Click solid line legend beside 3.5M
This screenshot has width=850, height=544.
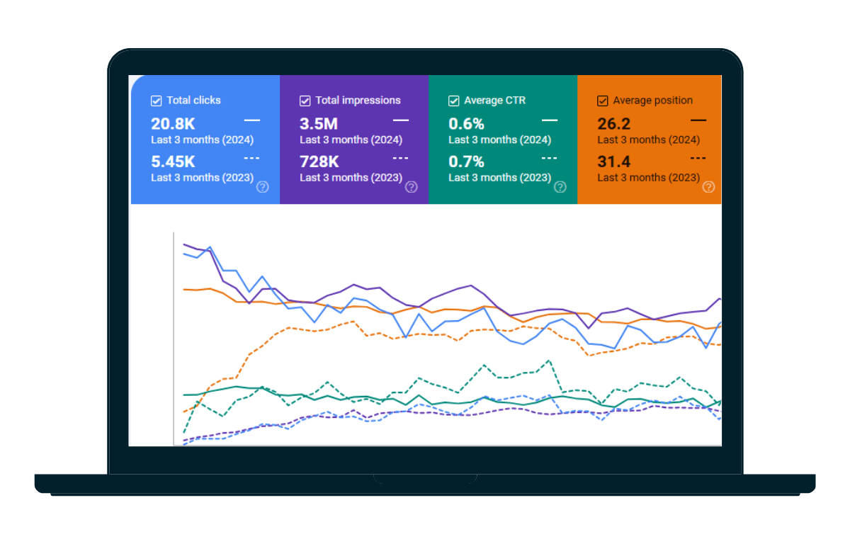[x=401, y=121]
